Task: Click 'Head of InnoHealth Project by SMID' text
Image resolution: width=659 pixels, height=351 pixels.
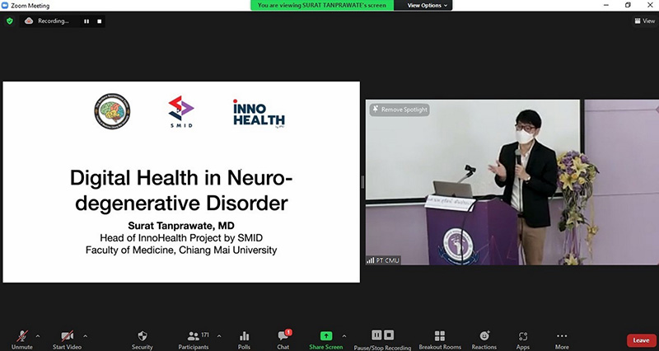Action: (181, 238)
